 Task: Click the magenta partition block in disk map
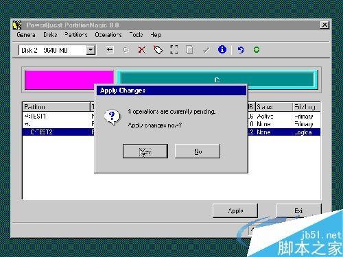pyautogui.click(x=69, y=79)
